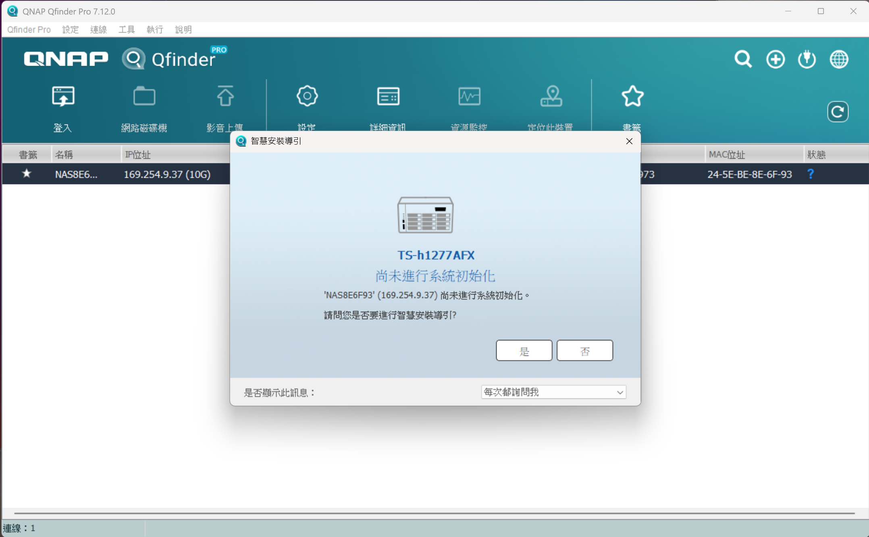The height and width of the screenshot is (537, 869).
Task: Open the 連線 menu
Action: pos(98,29)
